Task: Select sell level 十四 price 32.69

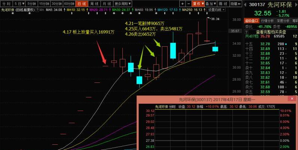Action: point(265,49)
